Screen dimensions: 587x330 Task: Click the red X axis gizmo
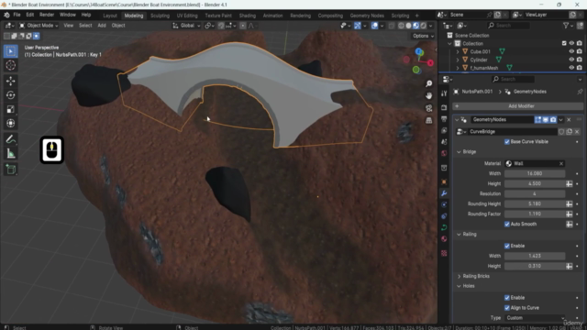click(430, 63)
